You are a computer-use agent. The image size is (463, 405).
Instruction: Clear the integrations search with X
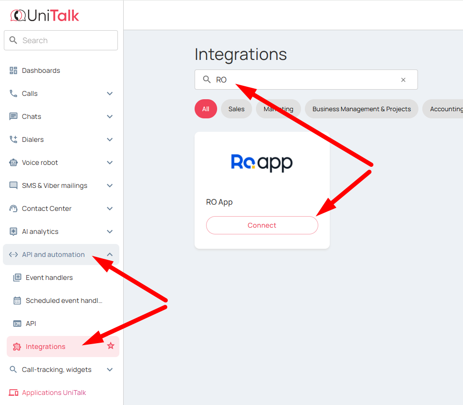tap(403, 80)
